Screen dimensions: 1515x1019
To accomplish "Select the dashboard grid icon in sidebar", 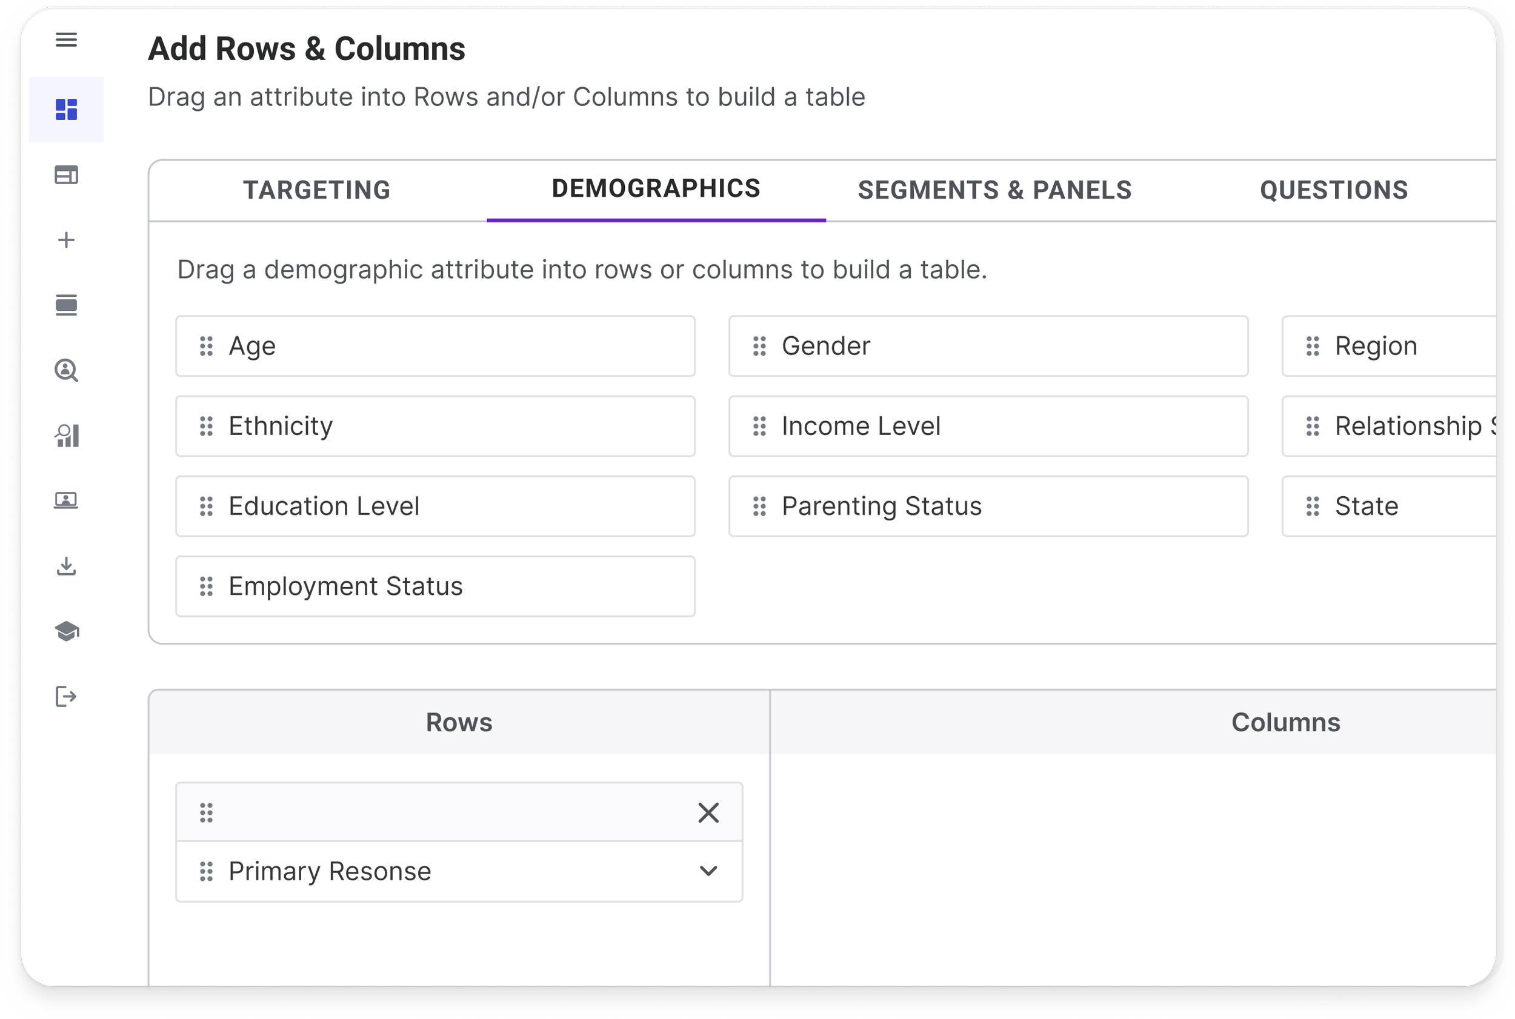I will coord(66,110).
